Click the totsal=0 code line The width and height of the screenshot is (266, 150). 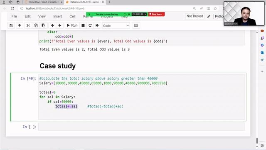(x=47, y=92)
